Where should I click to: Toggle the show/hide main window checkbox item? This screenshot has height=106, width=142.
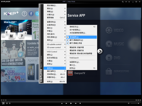(x=82, y=43)
